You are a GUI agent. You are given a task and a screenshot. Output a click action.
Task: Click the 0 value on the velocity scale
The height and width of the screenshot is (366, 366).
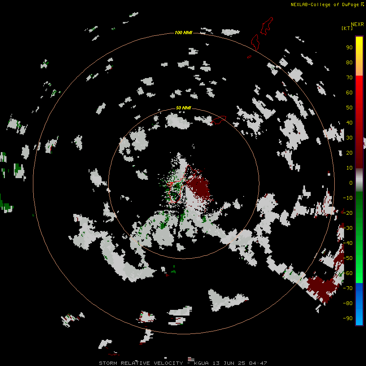point(351,183)
